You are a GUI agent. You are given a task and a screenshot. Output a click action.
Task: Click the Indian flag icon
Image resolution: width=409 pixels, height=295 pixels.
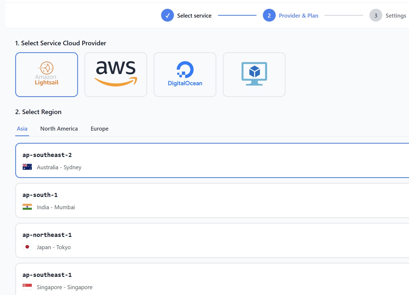(27, 207)
